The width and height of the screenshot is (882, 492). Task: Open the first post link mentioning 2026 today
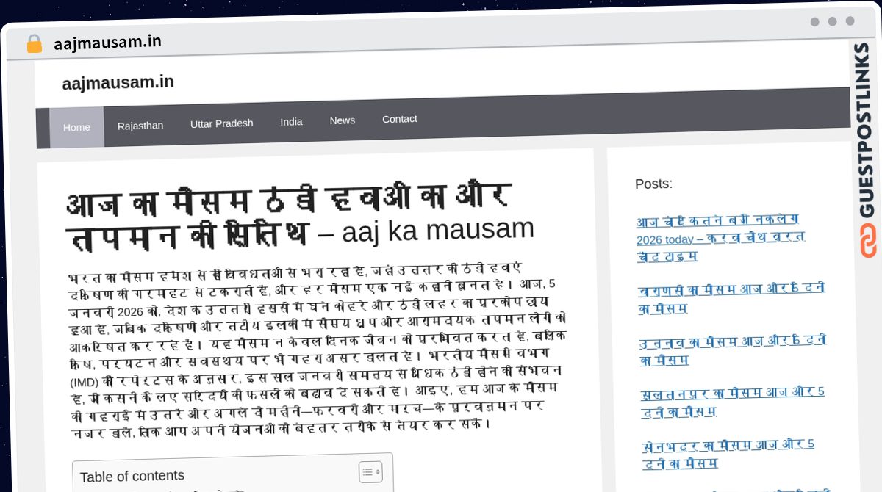[x=721, y=238]
